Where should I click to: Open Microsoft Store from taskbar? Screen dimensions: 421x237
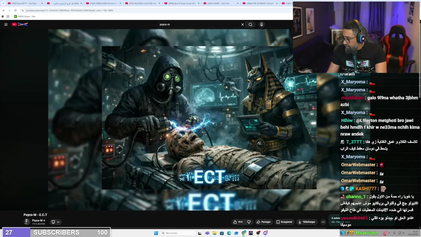(222, 233)
